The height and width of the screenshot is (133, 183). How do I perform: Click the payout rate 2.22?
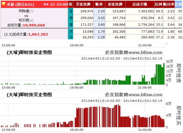coord(171,11)
